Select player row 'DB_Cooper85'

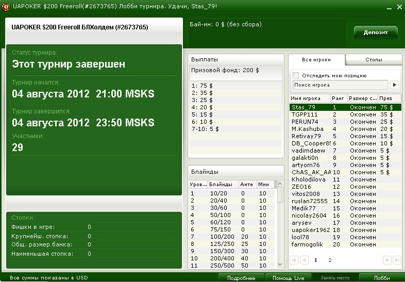click(x=345, y=143)
